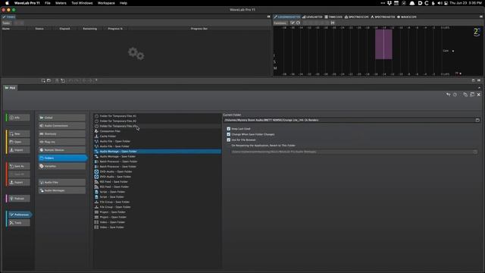The image size is (485, 273).
Task: Select Batch Processor - Open Folder
Action: 157,162
